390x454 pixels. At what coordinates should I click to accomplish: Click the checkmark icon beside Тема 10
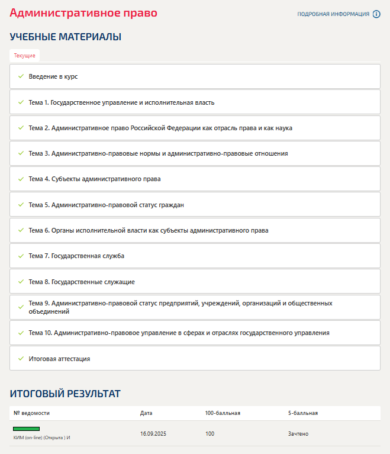21,333
